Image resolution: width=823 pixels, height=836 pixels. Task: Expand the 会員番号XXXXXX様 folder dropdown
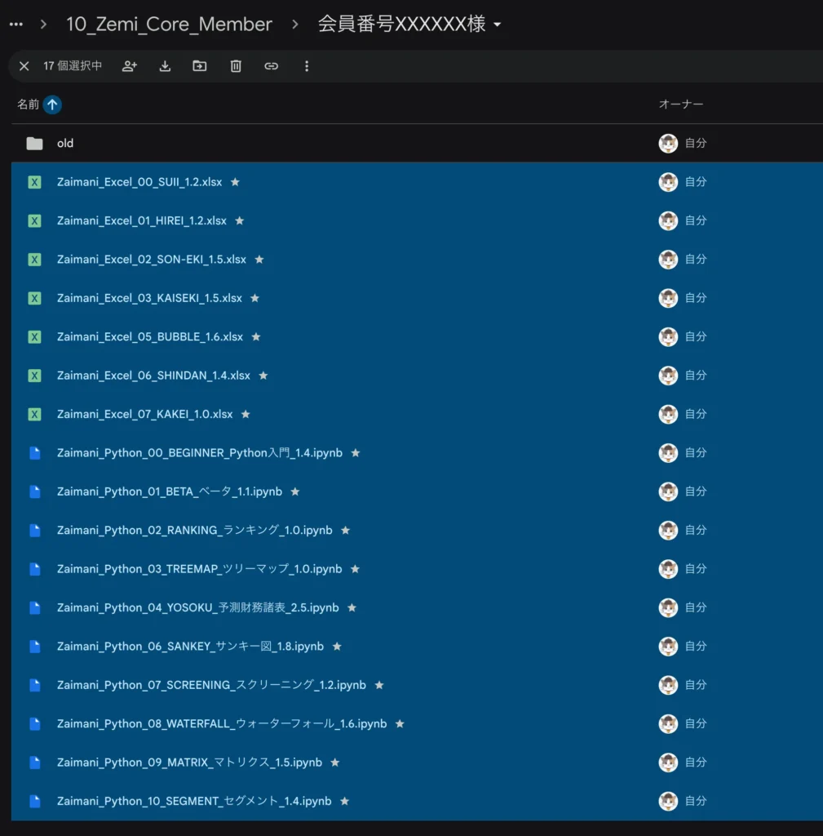pos(498,25)
